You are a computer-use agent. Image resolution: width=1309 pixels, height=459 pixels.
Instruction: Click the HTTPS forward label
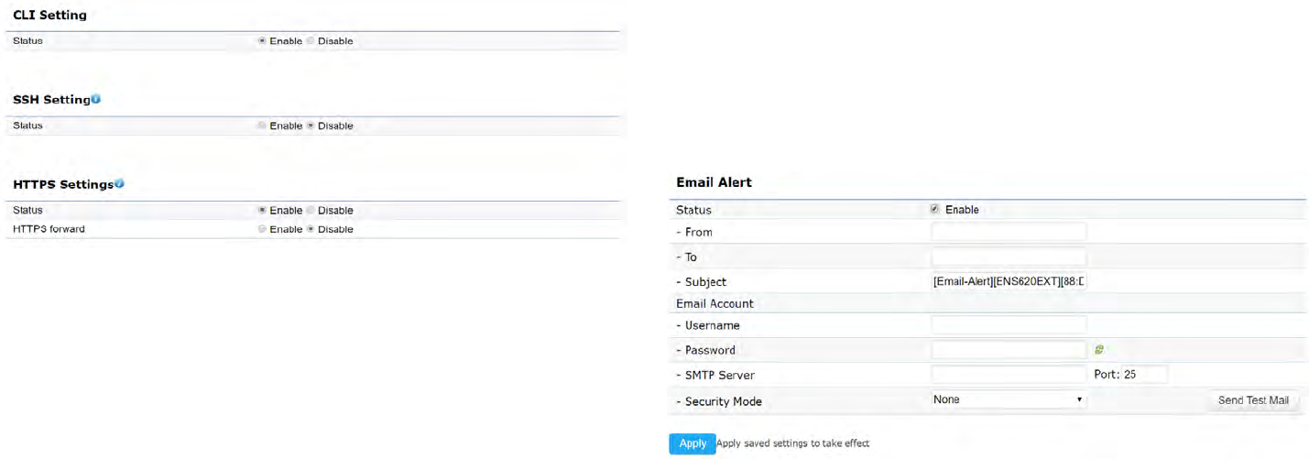[49, 229]
